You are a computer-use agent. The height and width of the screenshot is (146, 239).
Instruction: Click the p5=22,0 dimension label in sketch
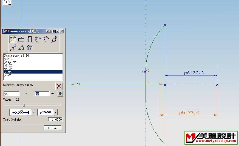coord(189,113)
